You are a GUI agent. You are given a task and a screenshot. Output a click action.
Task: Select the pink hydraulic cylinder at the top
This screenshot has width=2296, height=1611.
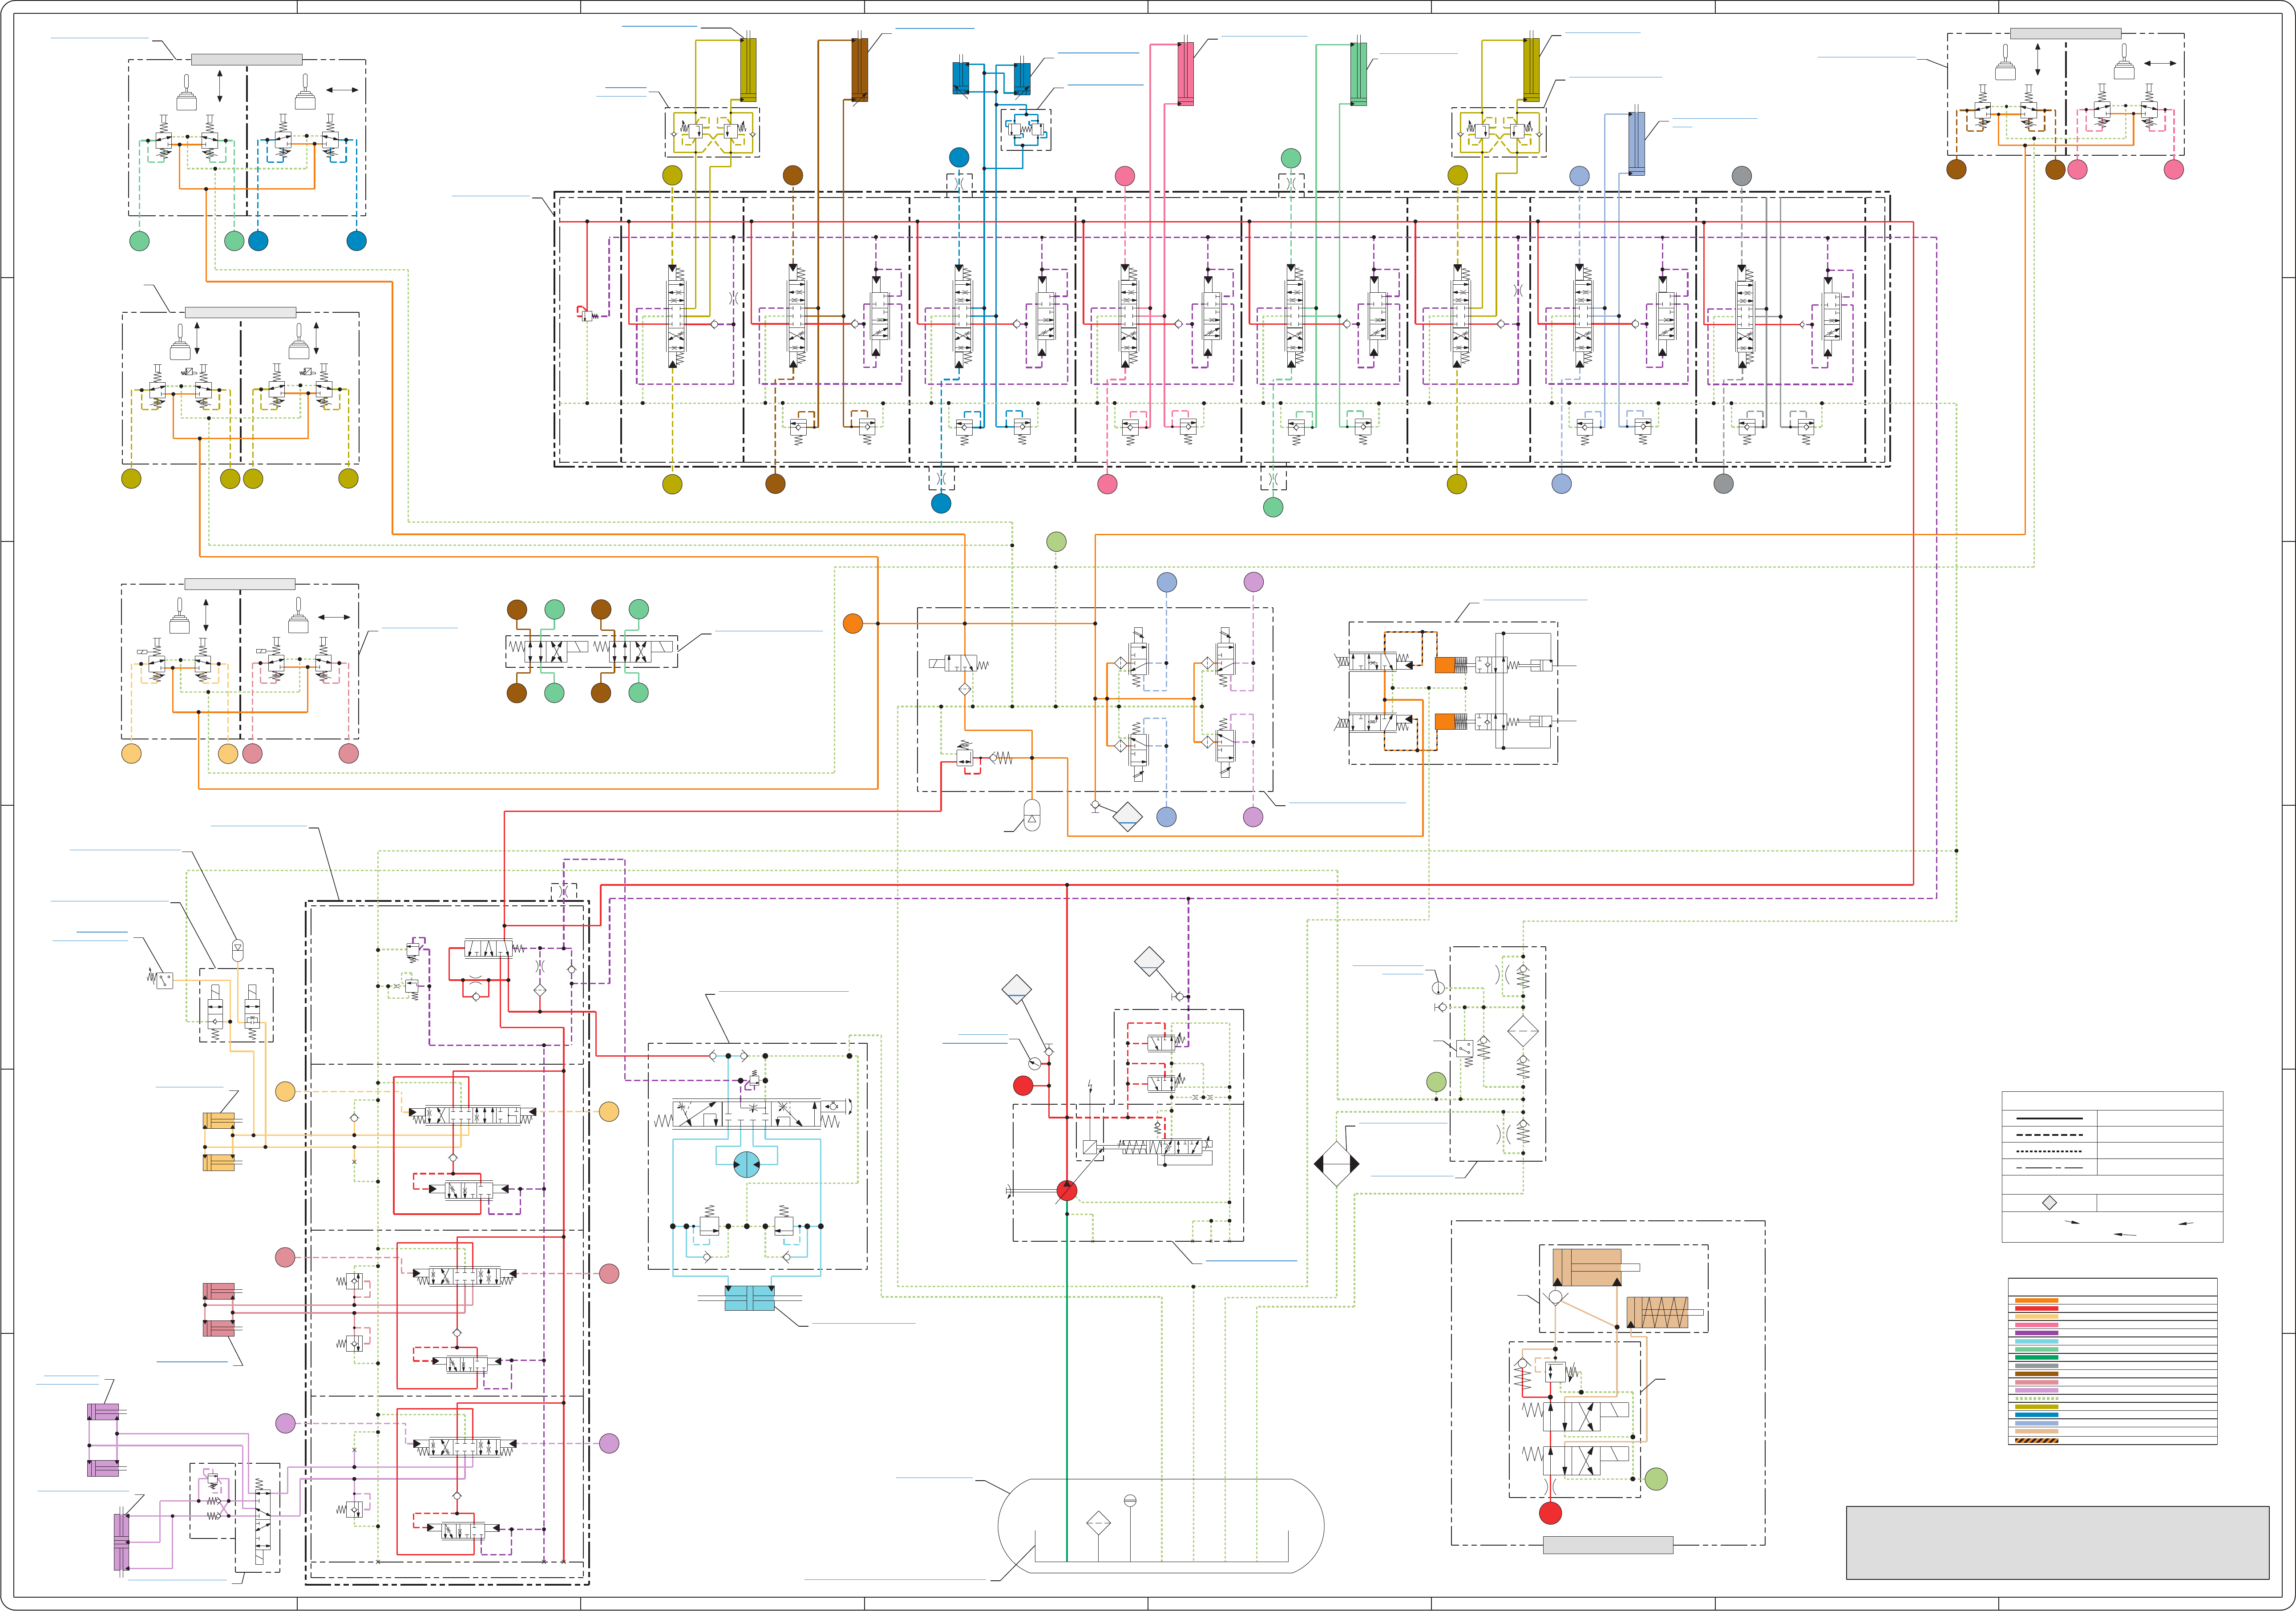(1186, 73)
